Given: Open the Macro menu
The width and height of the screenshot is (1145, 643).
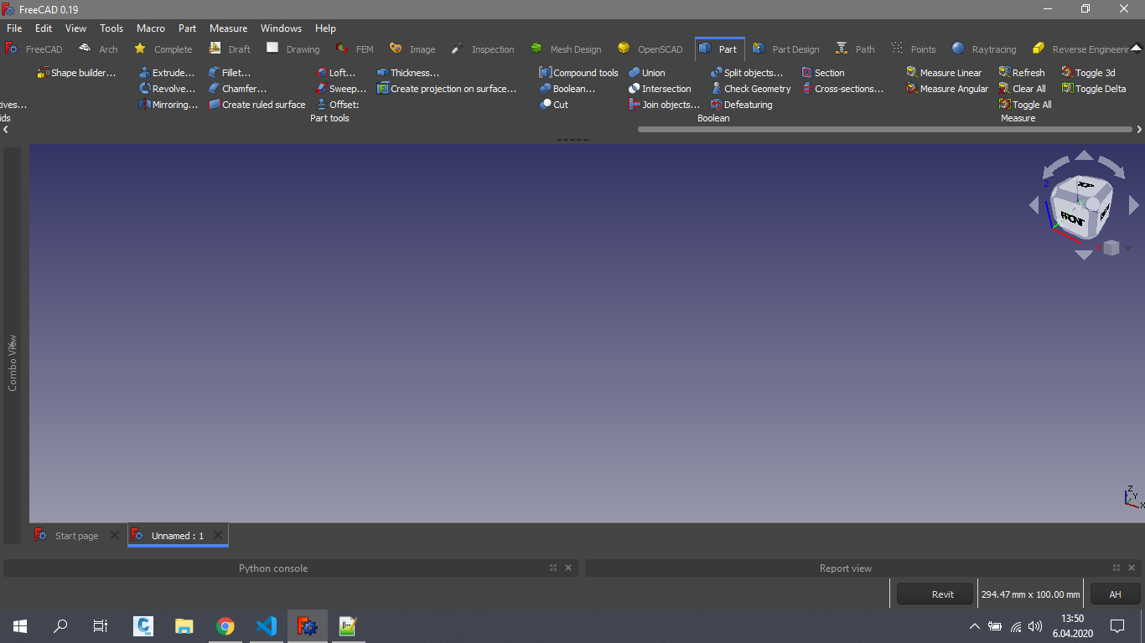Looking at the screenshot, I should tap(151, 28).
